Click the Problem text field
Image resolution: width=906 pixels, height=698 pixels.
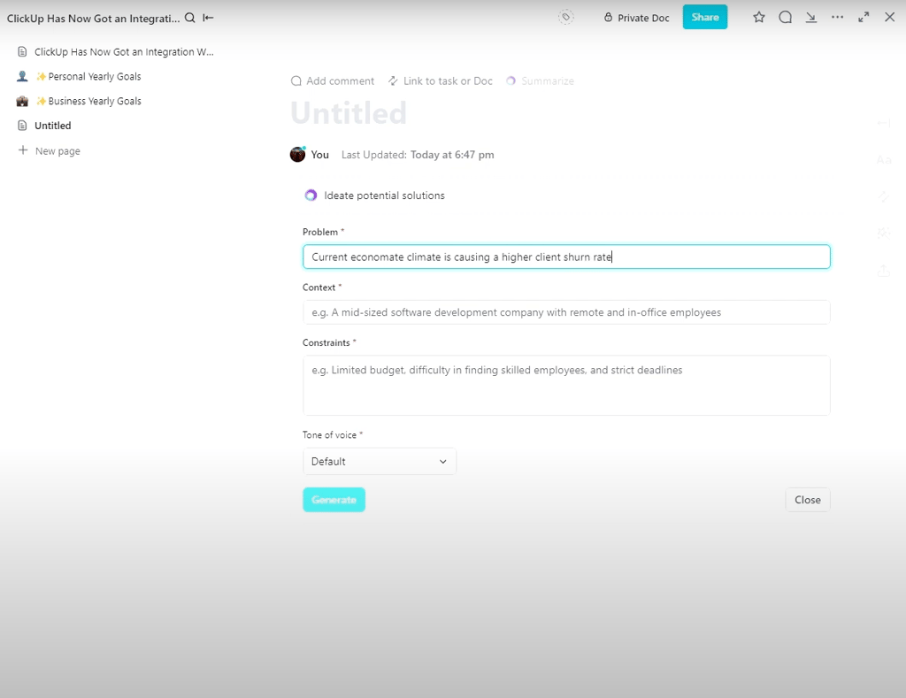click(566, 257)
